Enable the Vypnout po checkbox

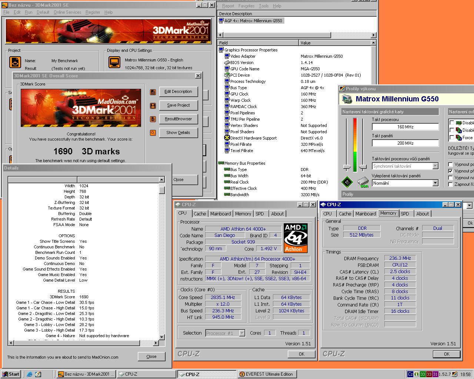pyautogui.click(x=450, y=164)
